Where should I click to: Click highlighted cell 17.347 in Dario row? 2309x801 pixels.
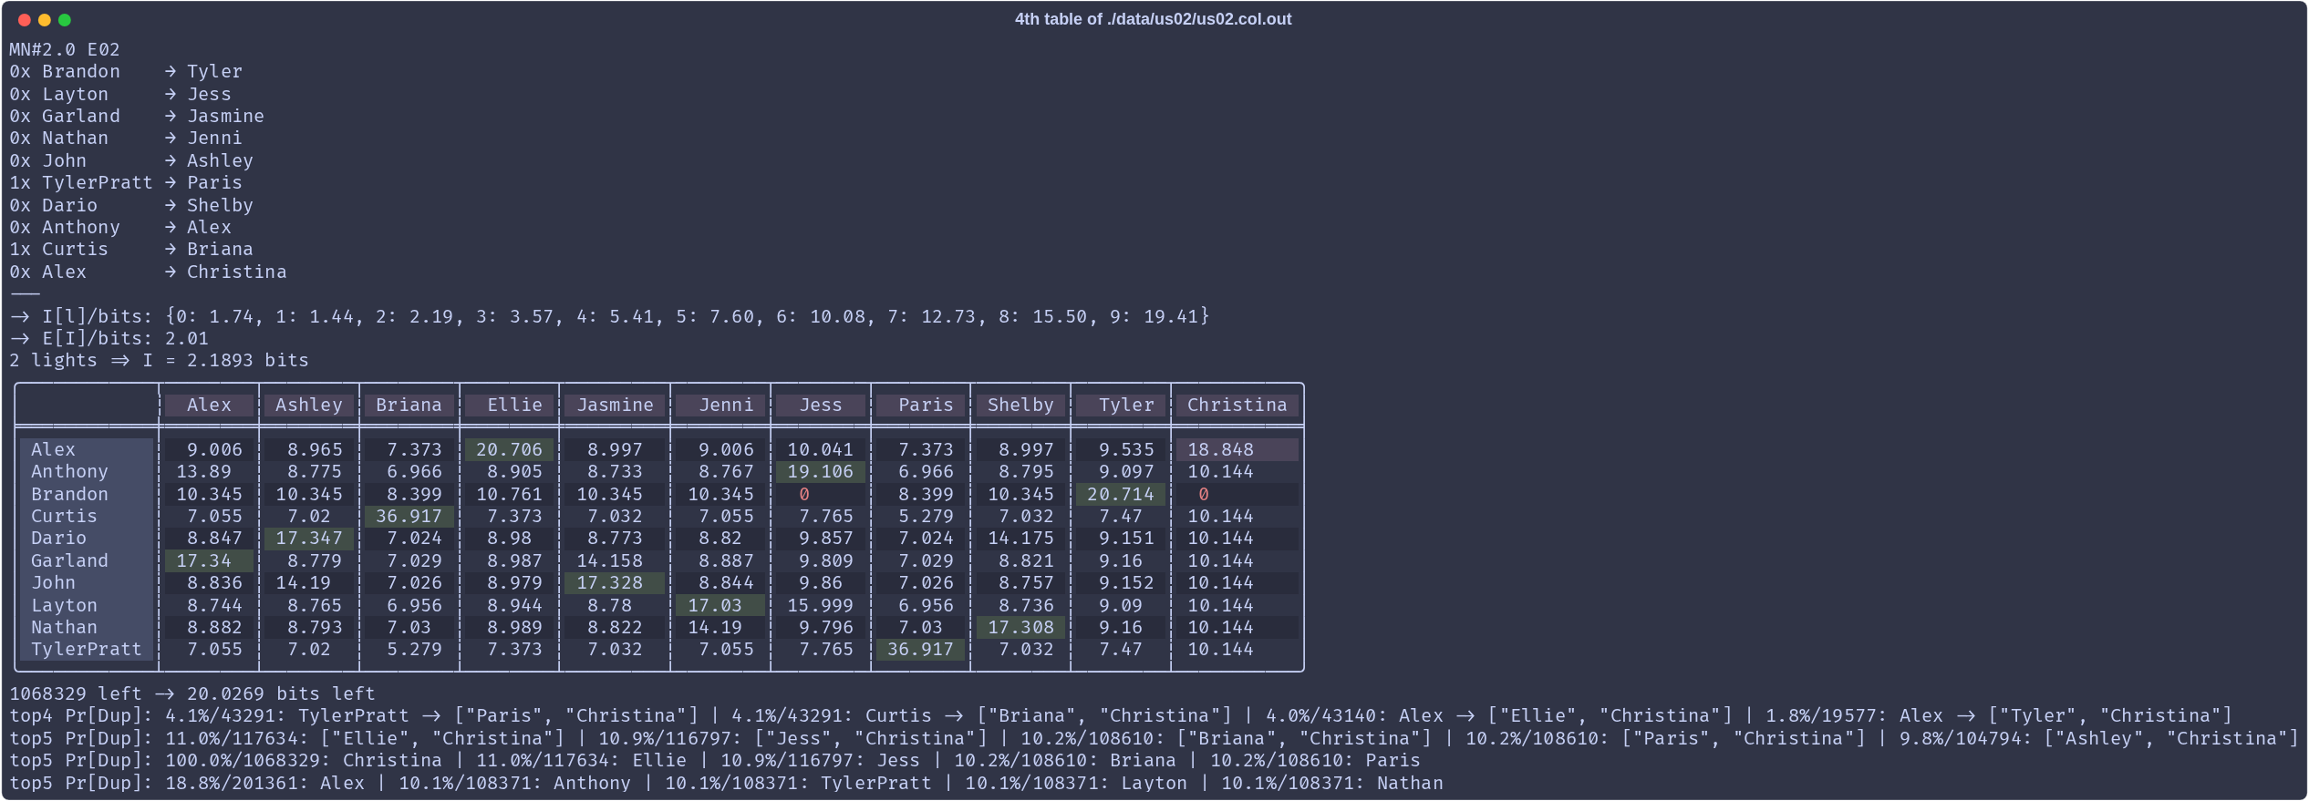click(309, 538)
